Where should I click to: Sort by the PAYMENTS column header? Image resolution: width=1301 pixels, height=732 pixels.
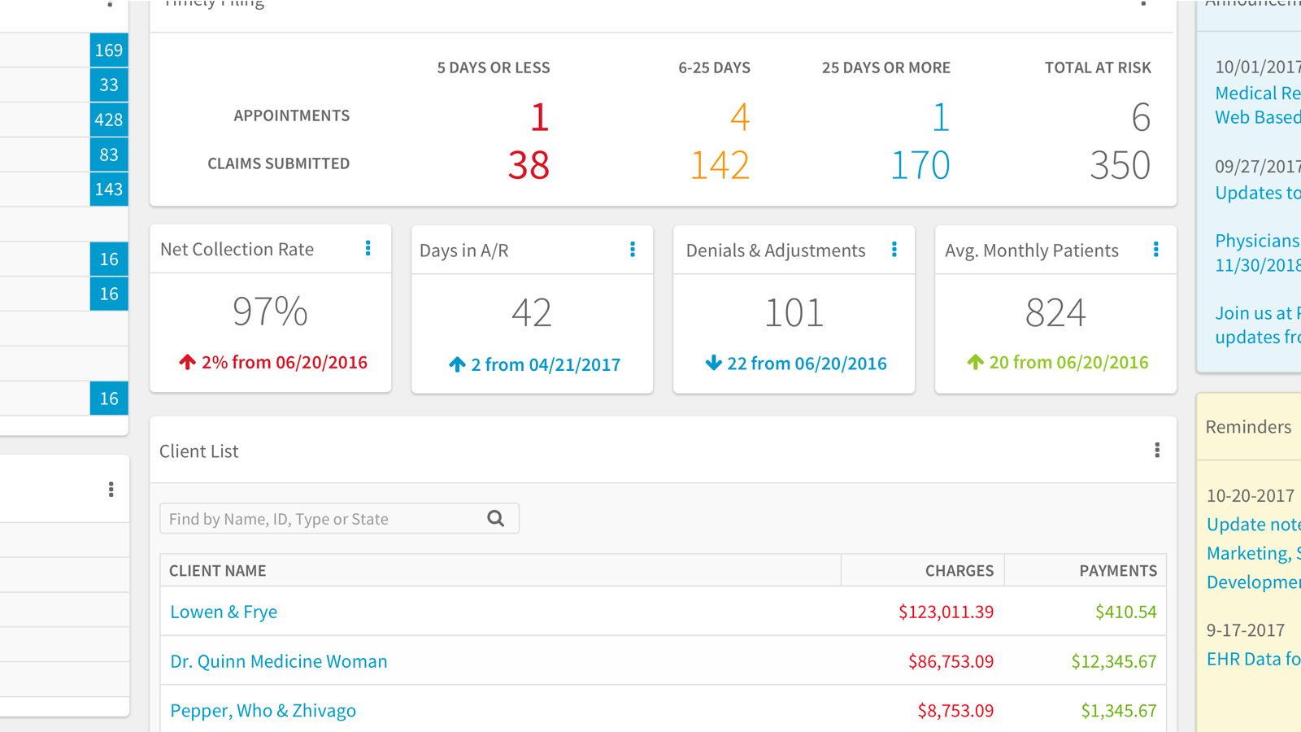point(1117,571)
